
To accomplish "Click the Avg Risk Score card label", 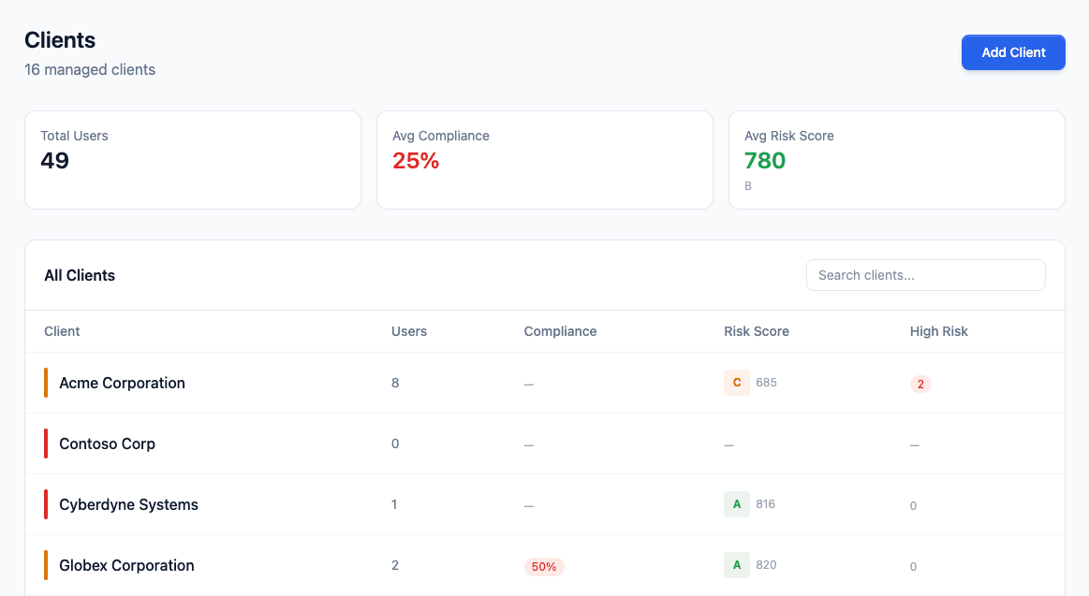I will [x=789, y=136].
